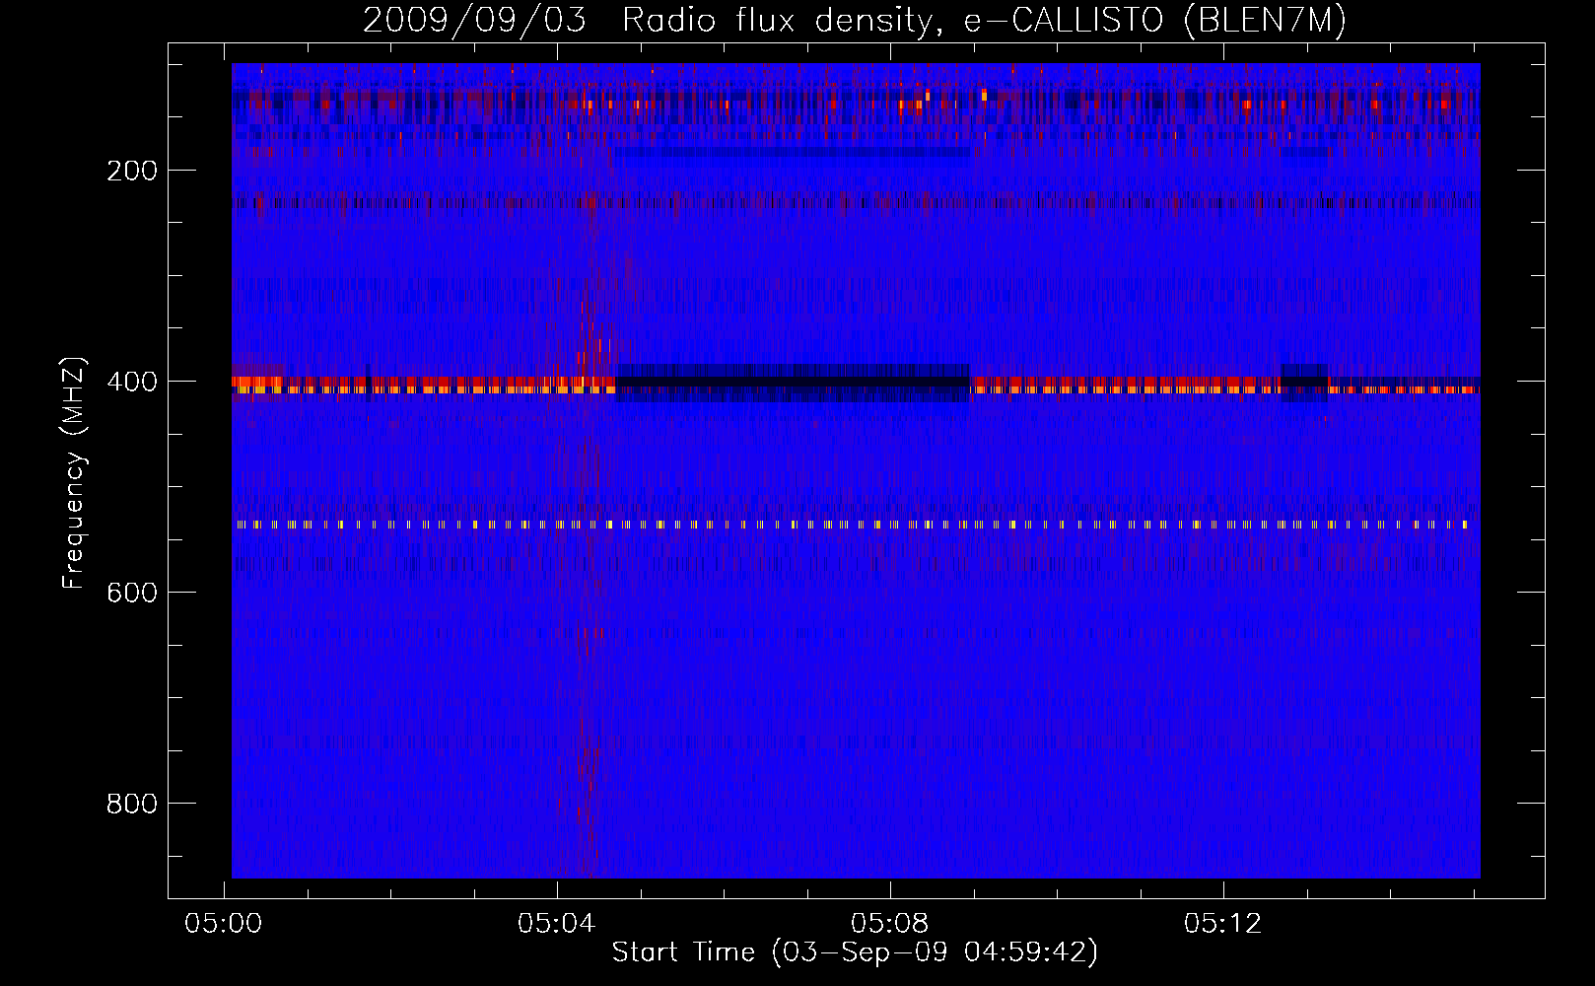Click the long dark gap in the 400 MHz band

(x=794, y=383)
